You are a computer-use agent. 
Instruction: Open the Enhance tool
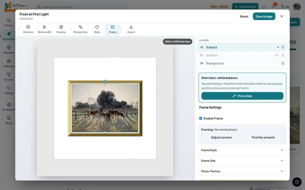28,29
